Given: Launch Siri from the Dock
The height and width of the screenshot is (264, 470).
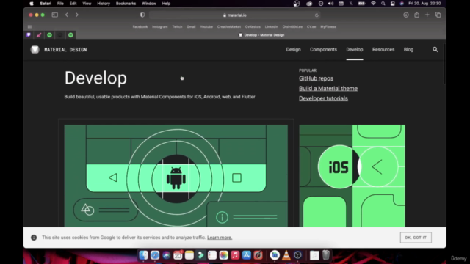Looking at the screenshot, I should click(x=167, y=255).
